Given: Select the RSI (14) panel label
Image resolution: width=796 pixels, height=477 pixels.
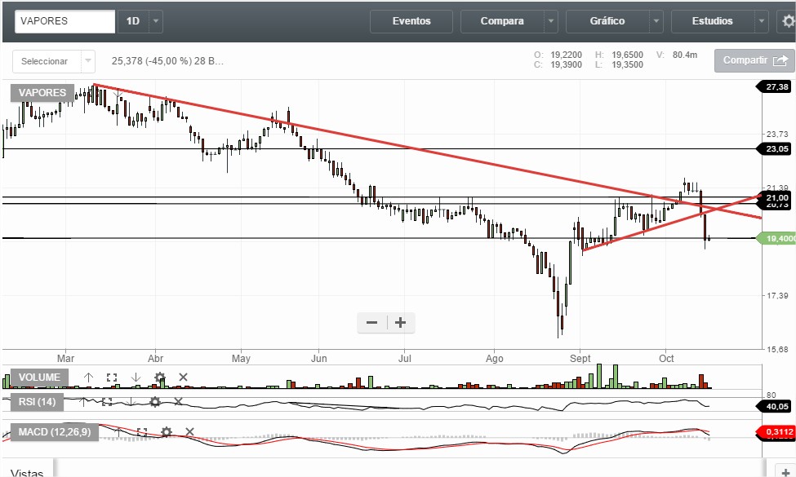Looking at the screenshot, I should click(37, 402).
